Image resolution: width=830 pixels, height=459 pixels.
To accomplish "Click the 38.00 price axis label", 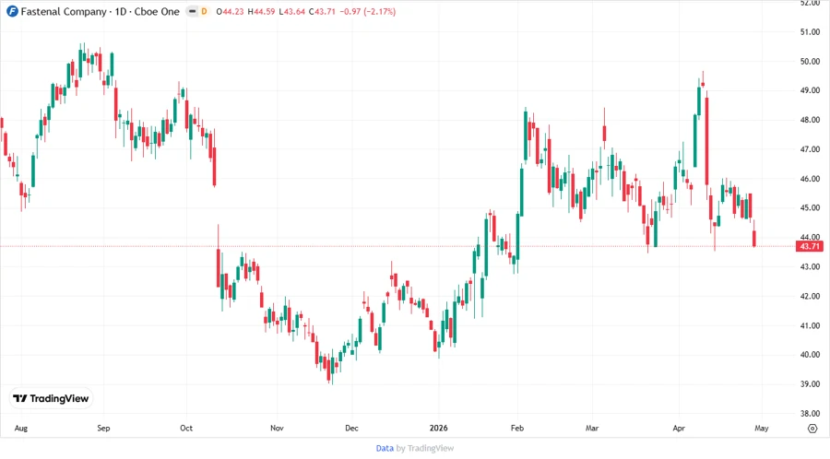I will click(x=810, y=414).
